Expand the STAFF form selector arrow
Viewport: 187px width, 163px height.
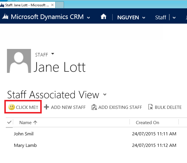52,54
